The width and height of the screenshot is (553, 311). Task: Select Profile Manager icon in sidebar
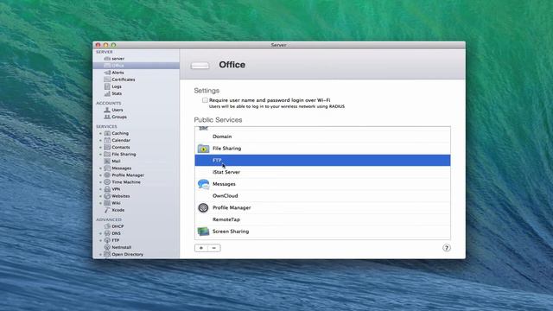(x=107, y=175)
